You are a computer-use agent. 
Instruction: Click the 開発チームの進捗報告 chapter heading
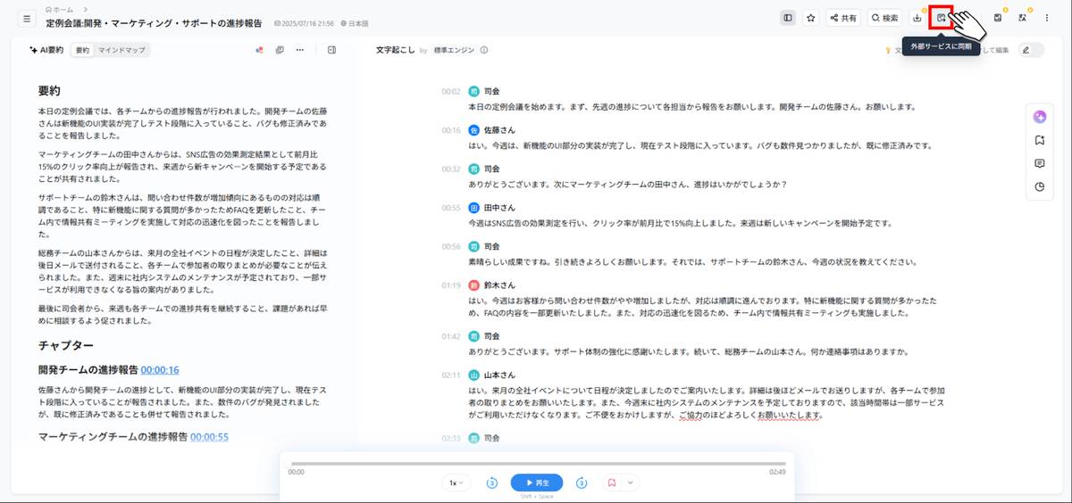click(x=88, y=370)
